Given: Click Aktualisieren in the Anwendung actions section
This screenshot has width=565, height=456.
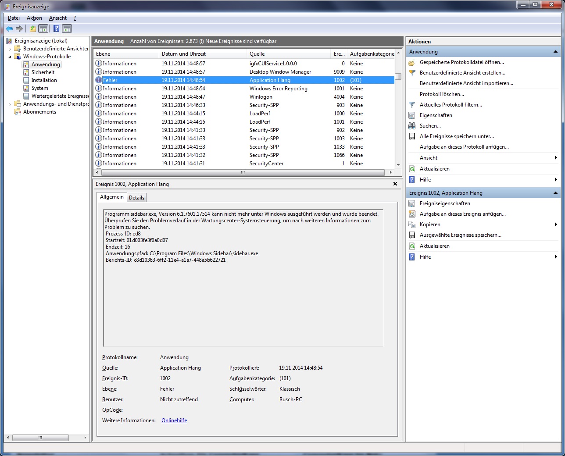Looking at the screenshot, I should (434, 169).
